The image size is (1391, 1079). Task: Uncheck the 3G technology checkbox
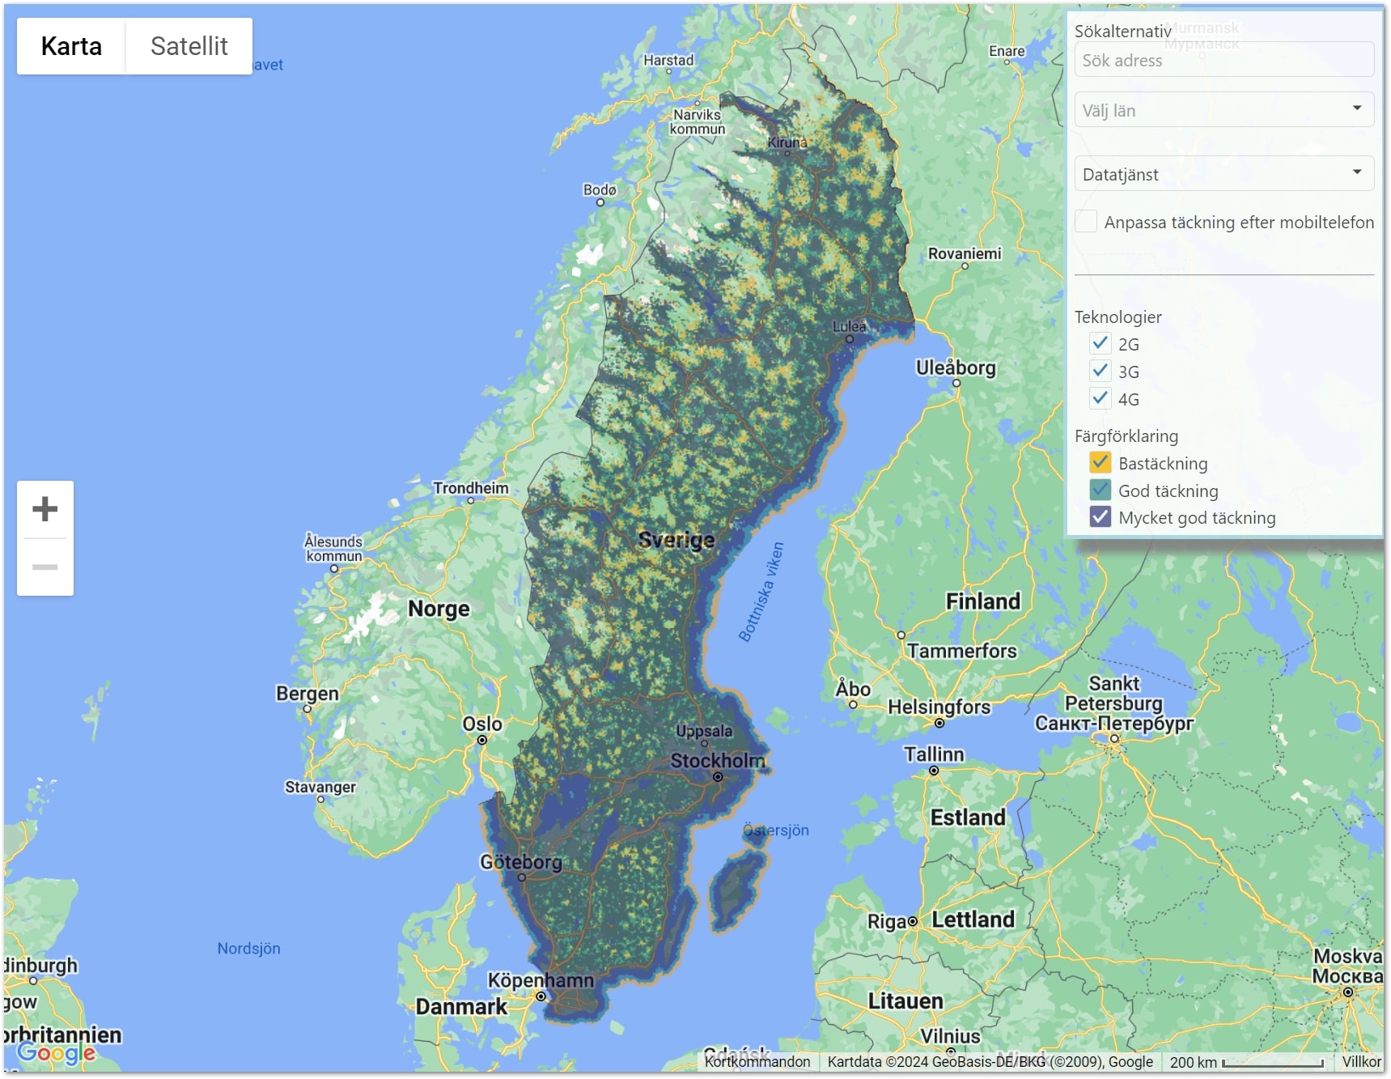pos(1100,371)
